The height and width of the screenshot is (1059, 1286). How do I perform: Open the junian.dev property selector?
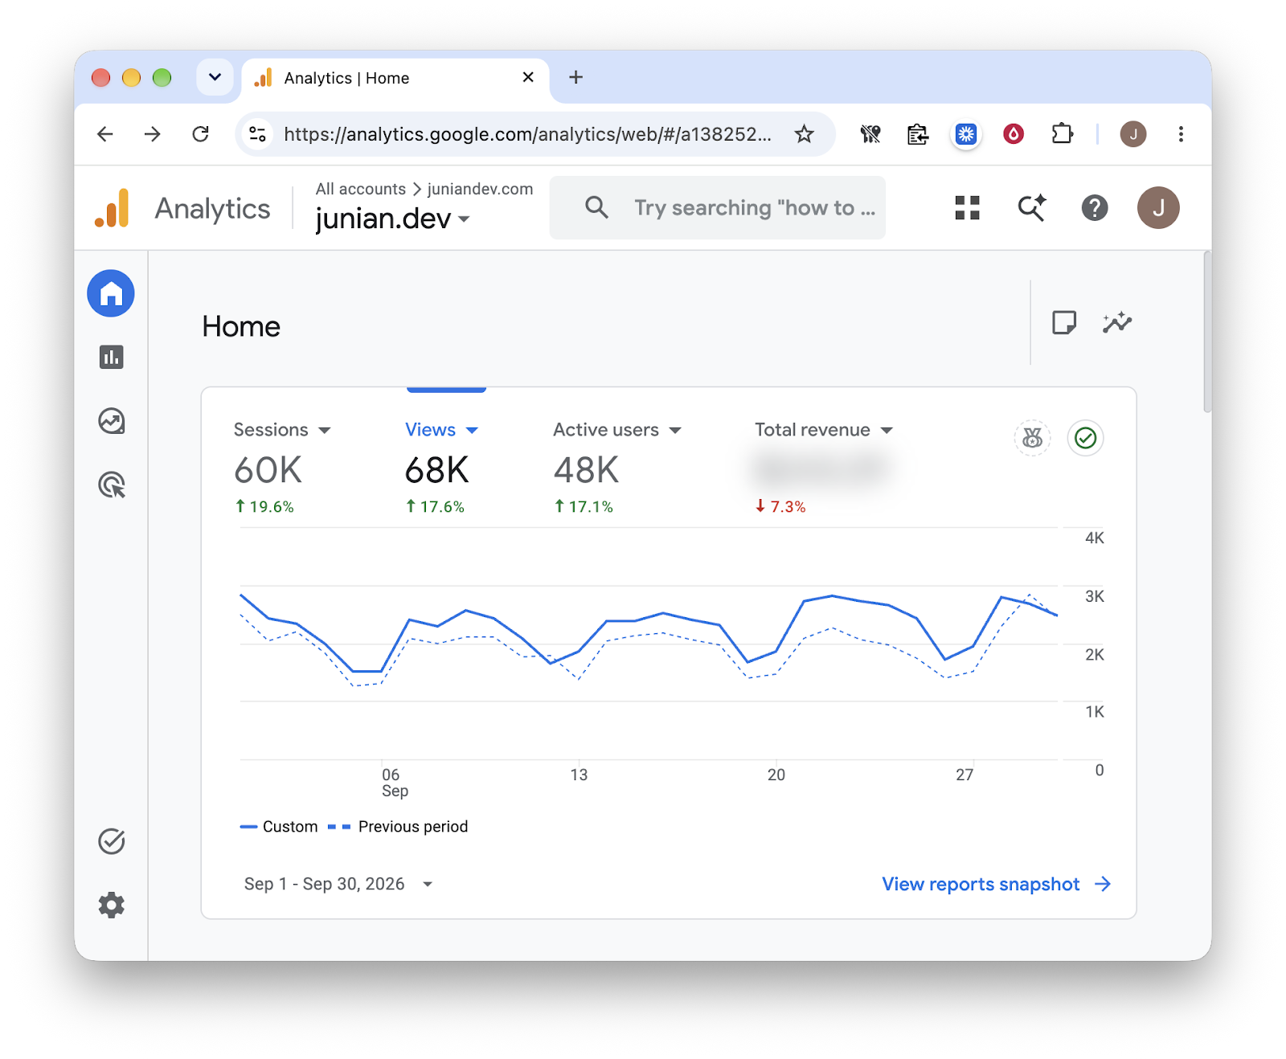392,219
